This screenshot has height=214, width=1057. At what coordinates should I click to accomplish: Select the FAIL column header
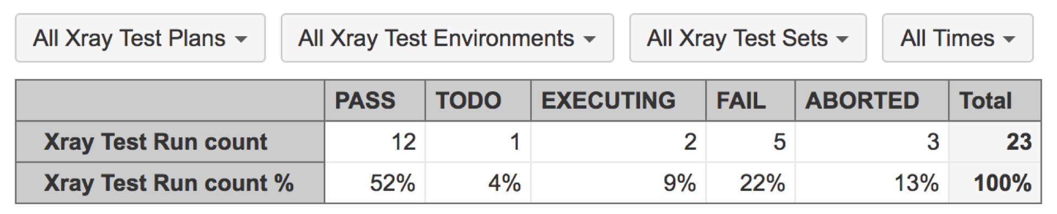pos(751,101)
